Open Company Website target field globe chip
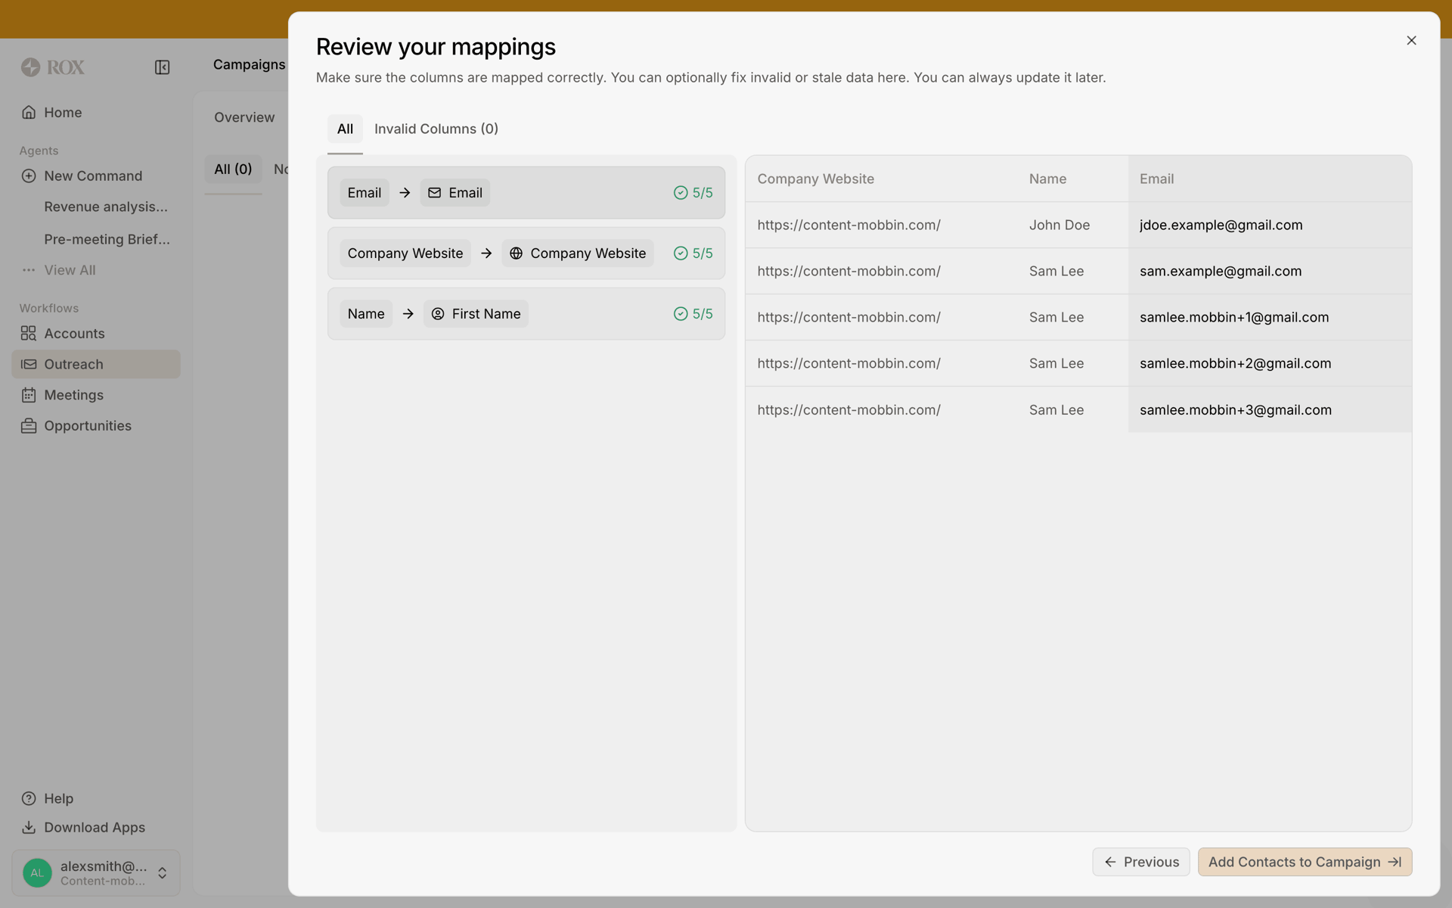1452x908 pixels. pyautogui.click(x=578, y=253)
